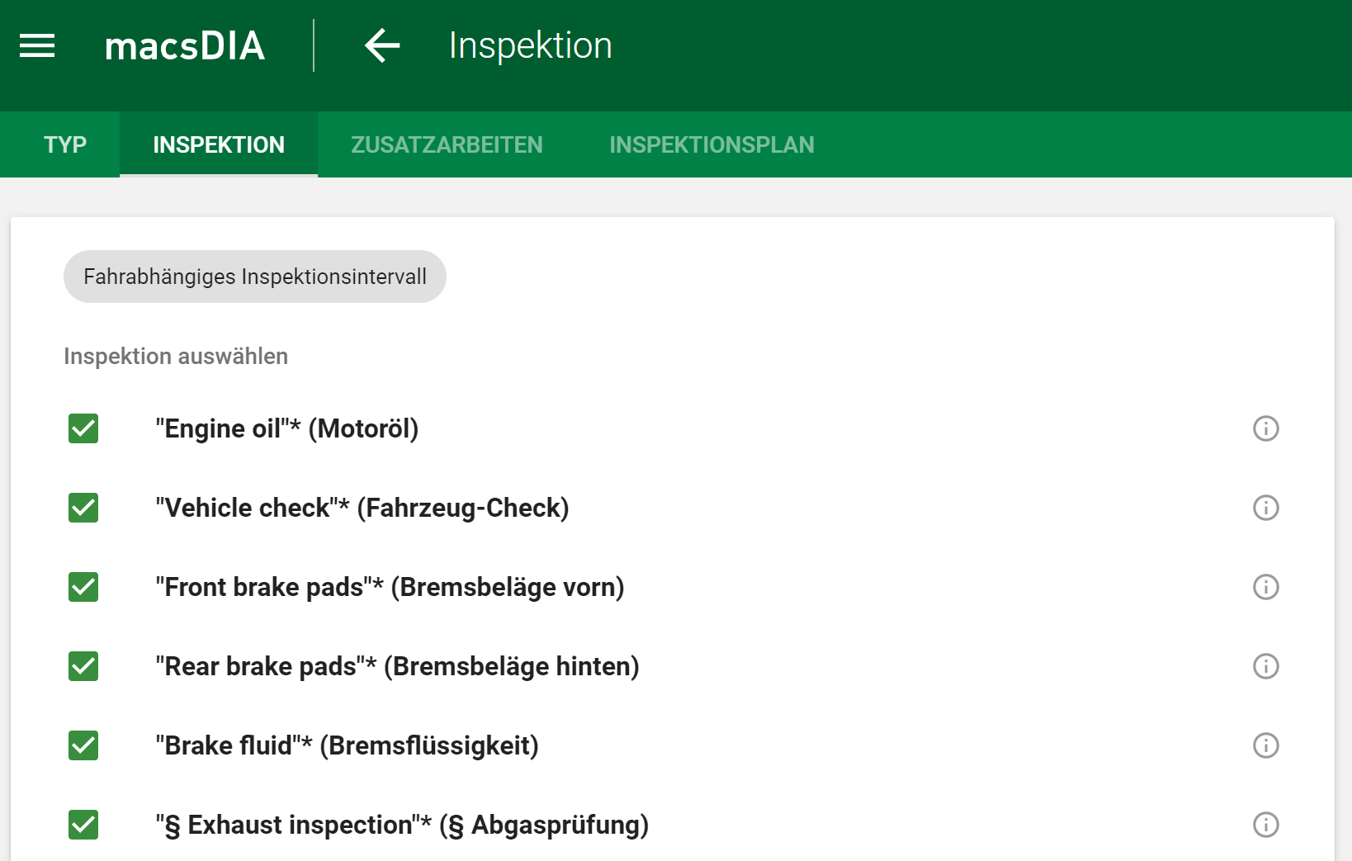Image resolution: width=1352 pixels, height=861 pixels.
Task: Click the "Engine oil"* (Motoröl) label
Action: [287, 428]
